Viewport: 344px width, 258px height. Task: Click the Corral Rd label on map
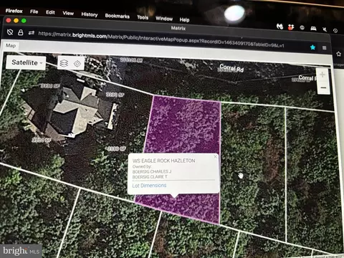231,68
